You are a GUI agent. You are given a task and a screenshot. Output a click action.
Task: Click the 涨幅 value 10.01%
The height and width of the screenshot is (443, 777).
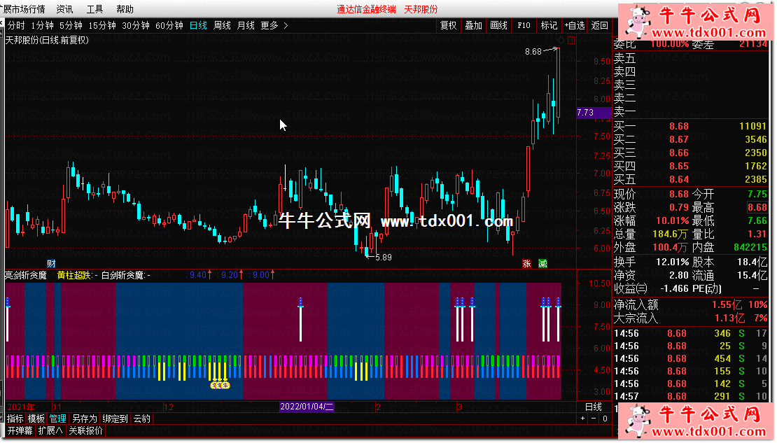click(673, 220)
